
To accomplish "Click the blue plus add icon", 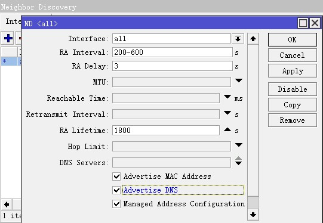I will pyautogui.click(x=8, y=38).
